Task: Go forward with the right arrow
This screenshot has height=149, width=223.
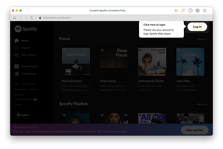Action: (26, 18)
